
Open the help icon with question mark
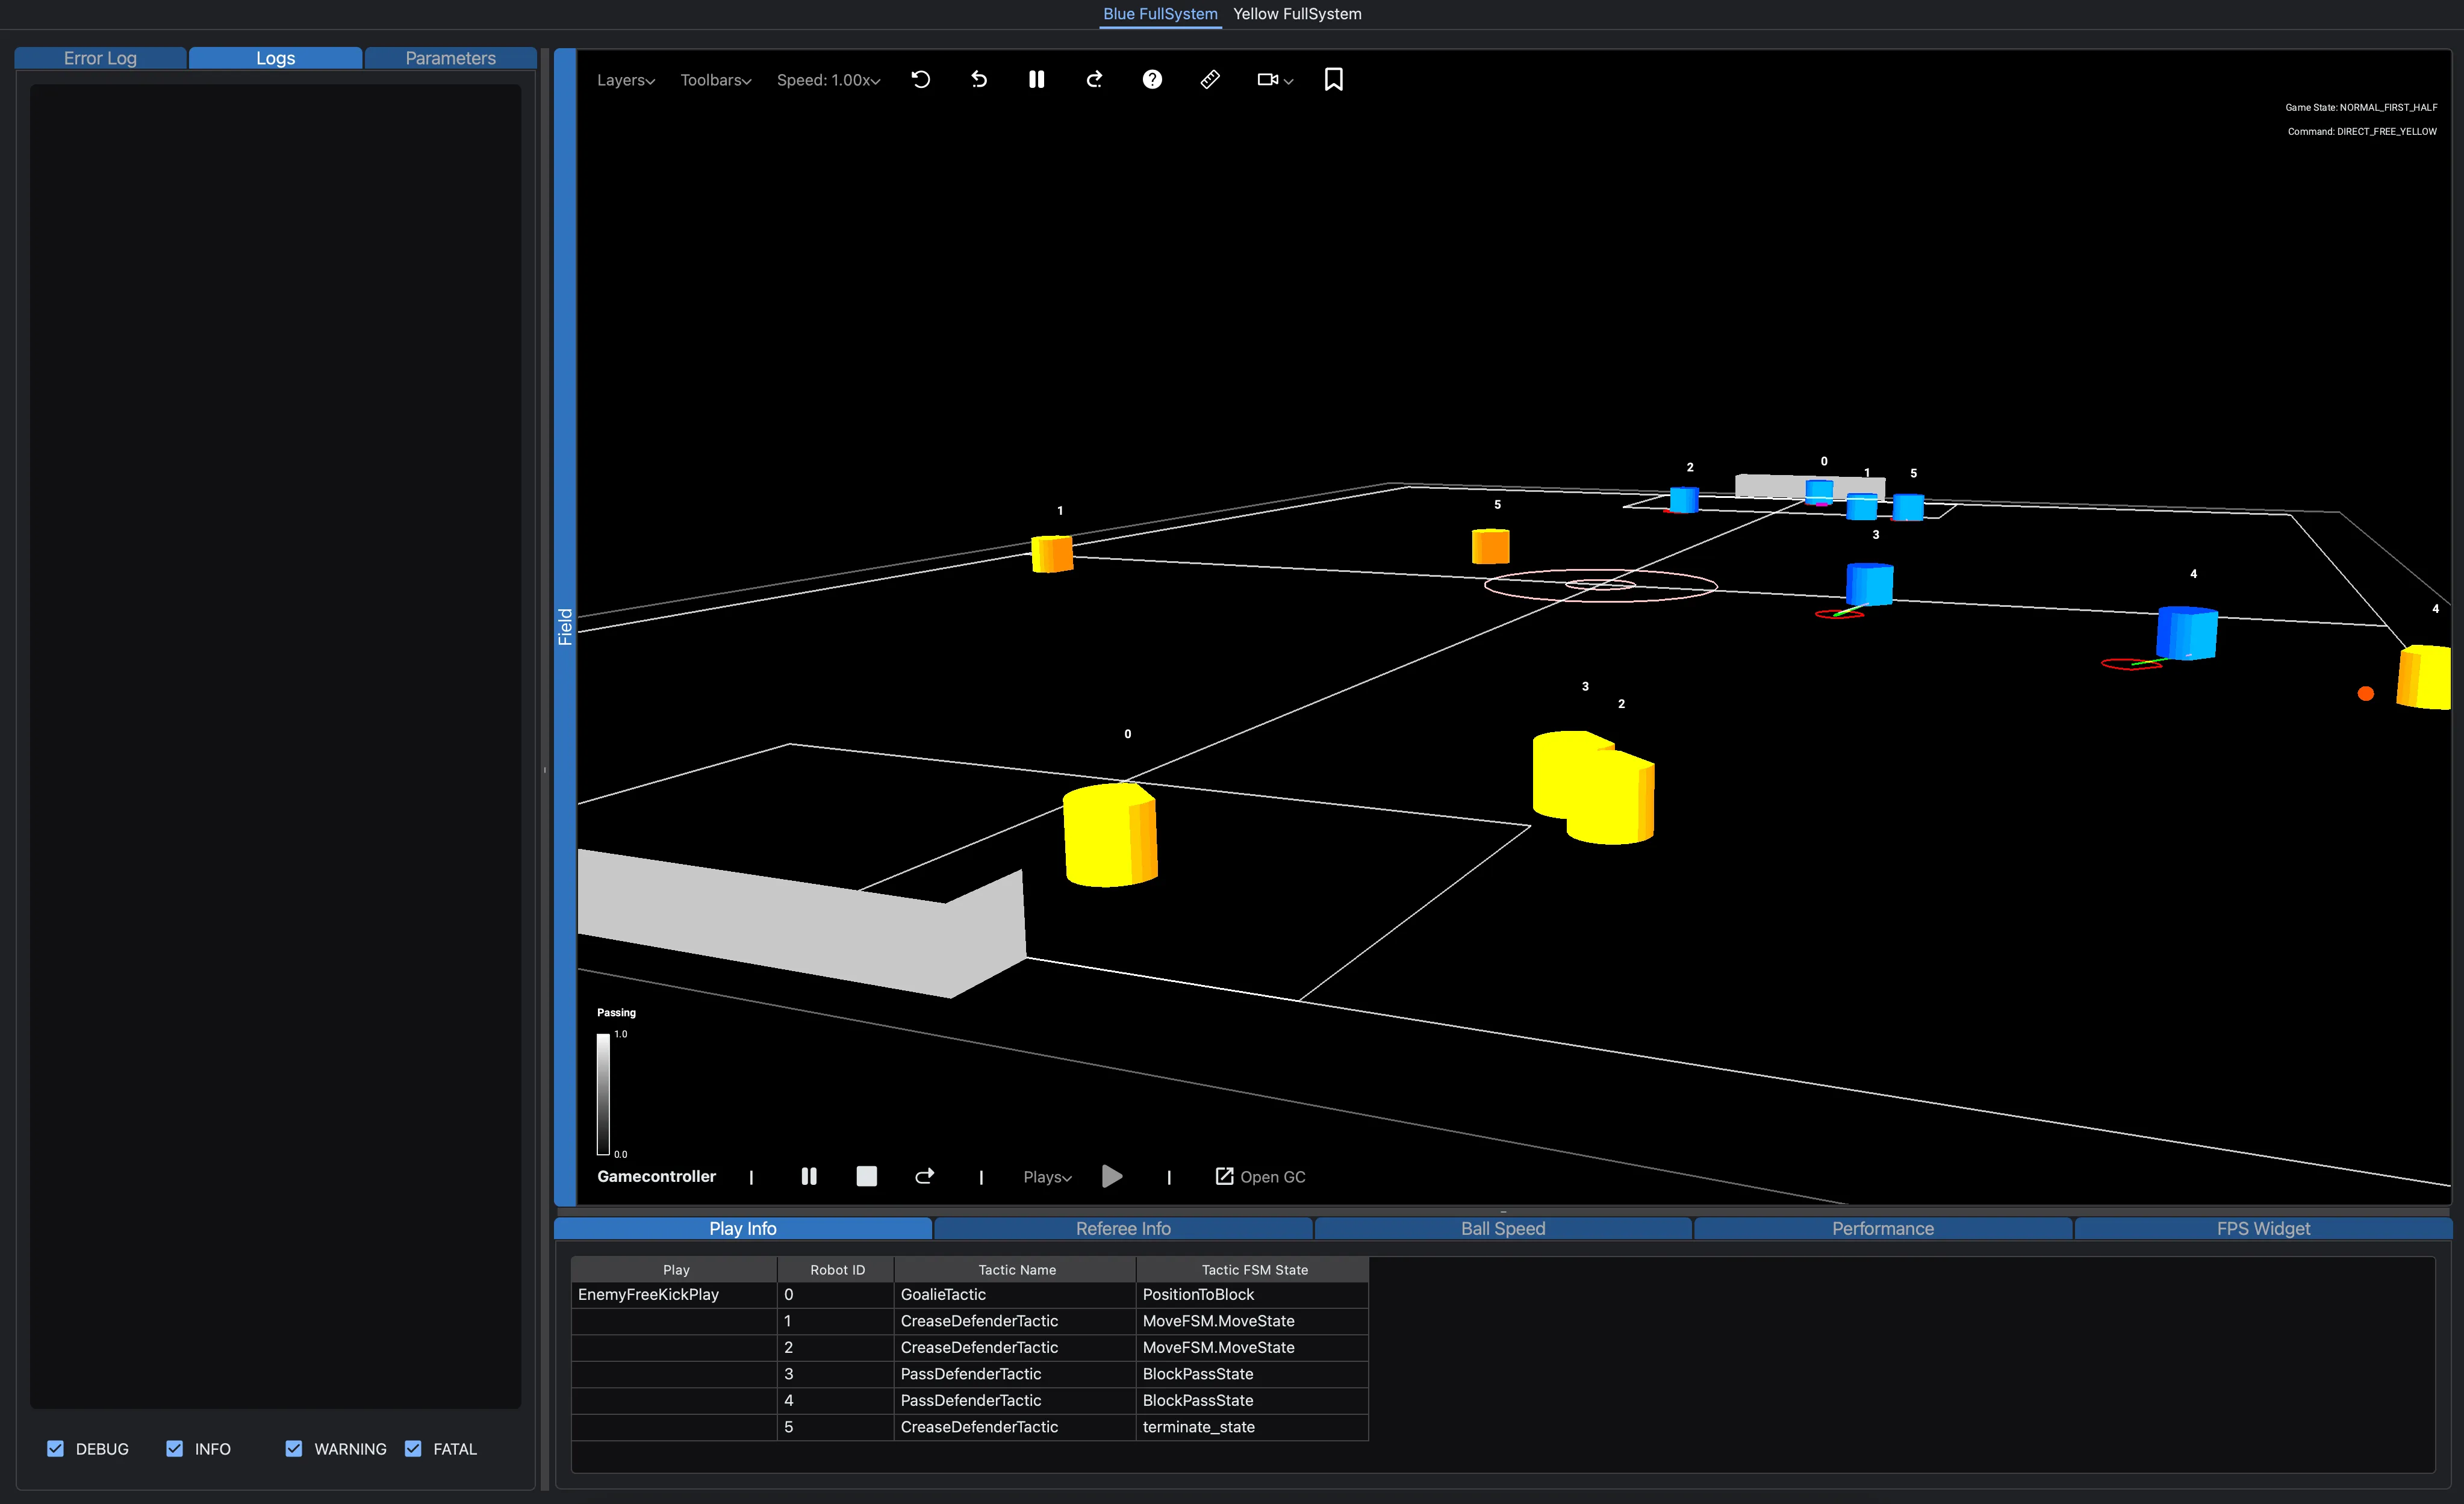tap(1152, 79)
